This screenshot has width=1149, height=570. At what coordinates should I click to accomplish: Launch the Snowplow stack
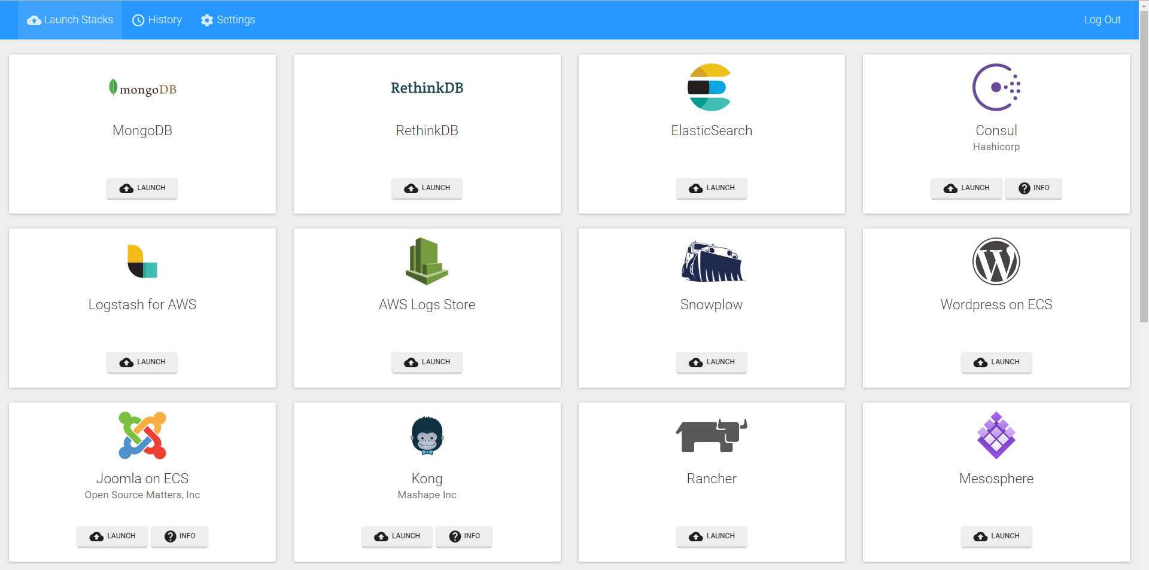[x=712, y=362]
